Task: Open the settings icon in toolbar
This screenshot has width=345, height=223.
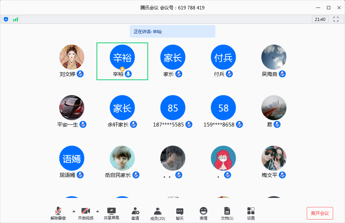Action: point(251,213)
